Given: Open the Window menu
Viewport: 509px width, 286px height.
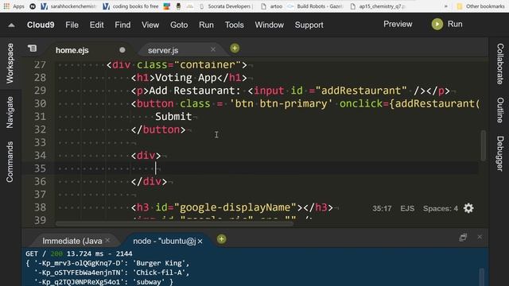Looking at the screenshot, I should 269,25.
